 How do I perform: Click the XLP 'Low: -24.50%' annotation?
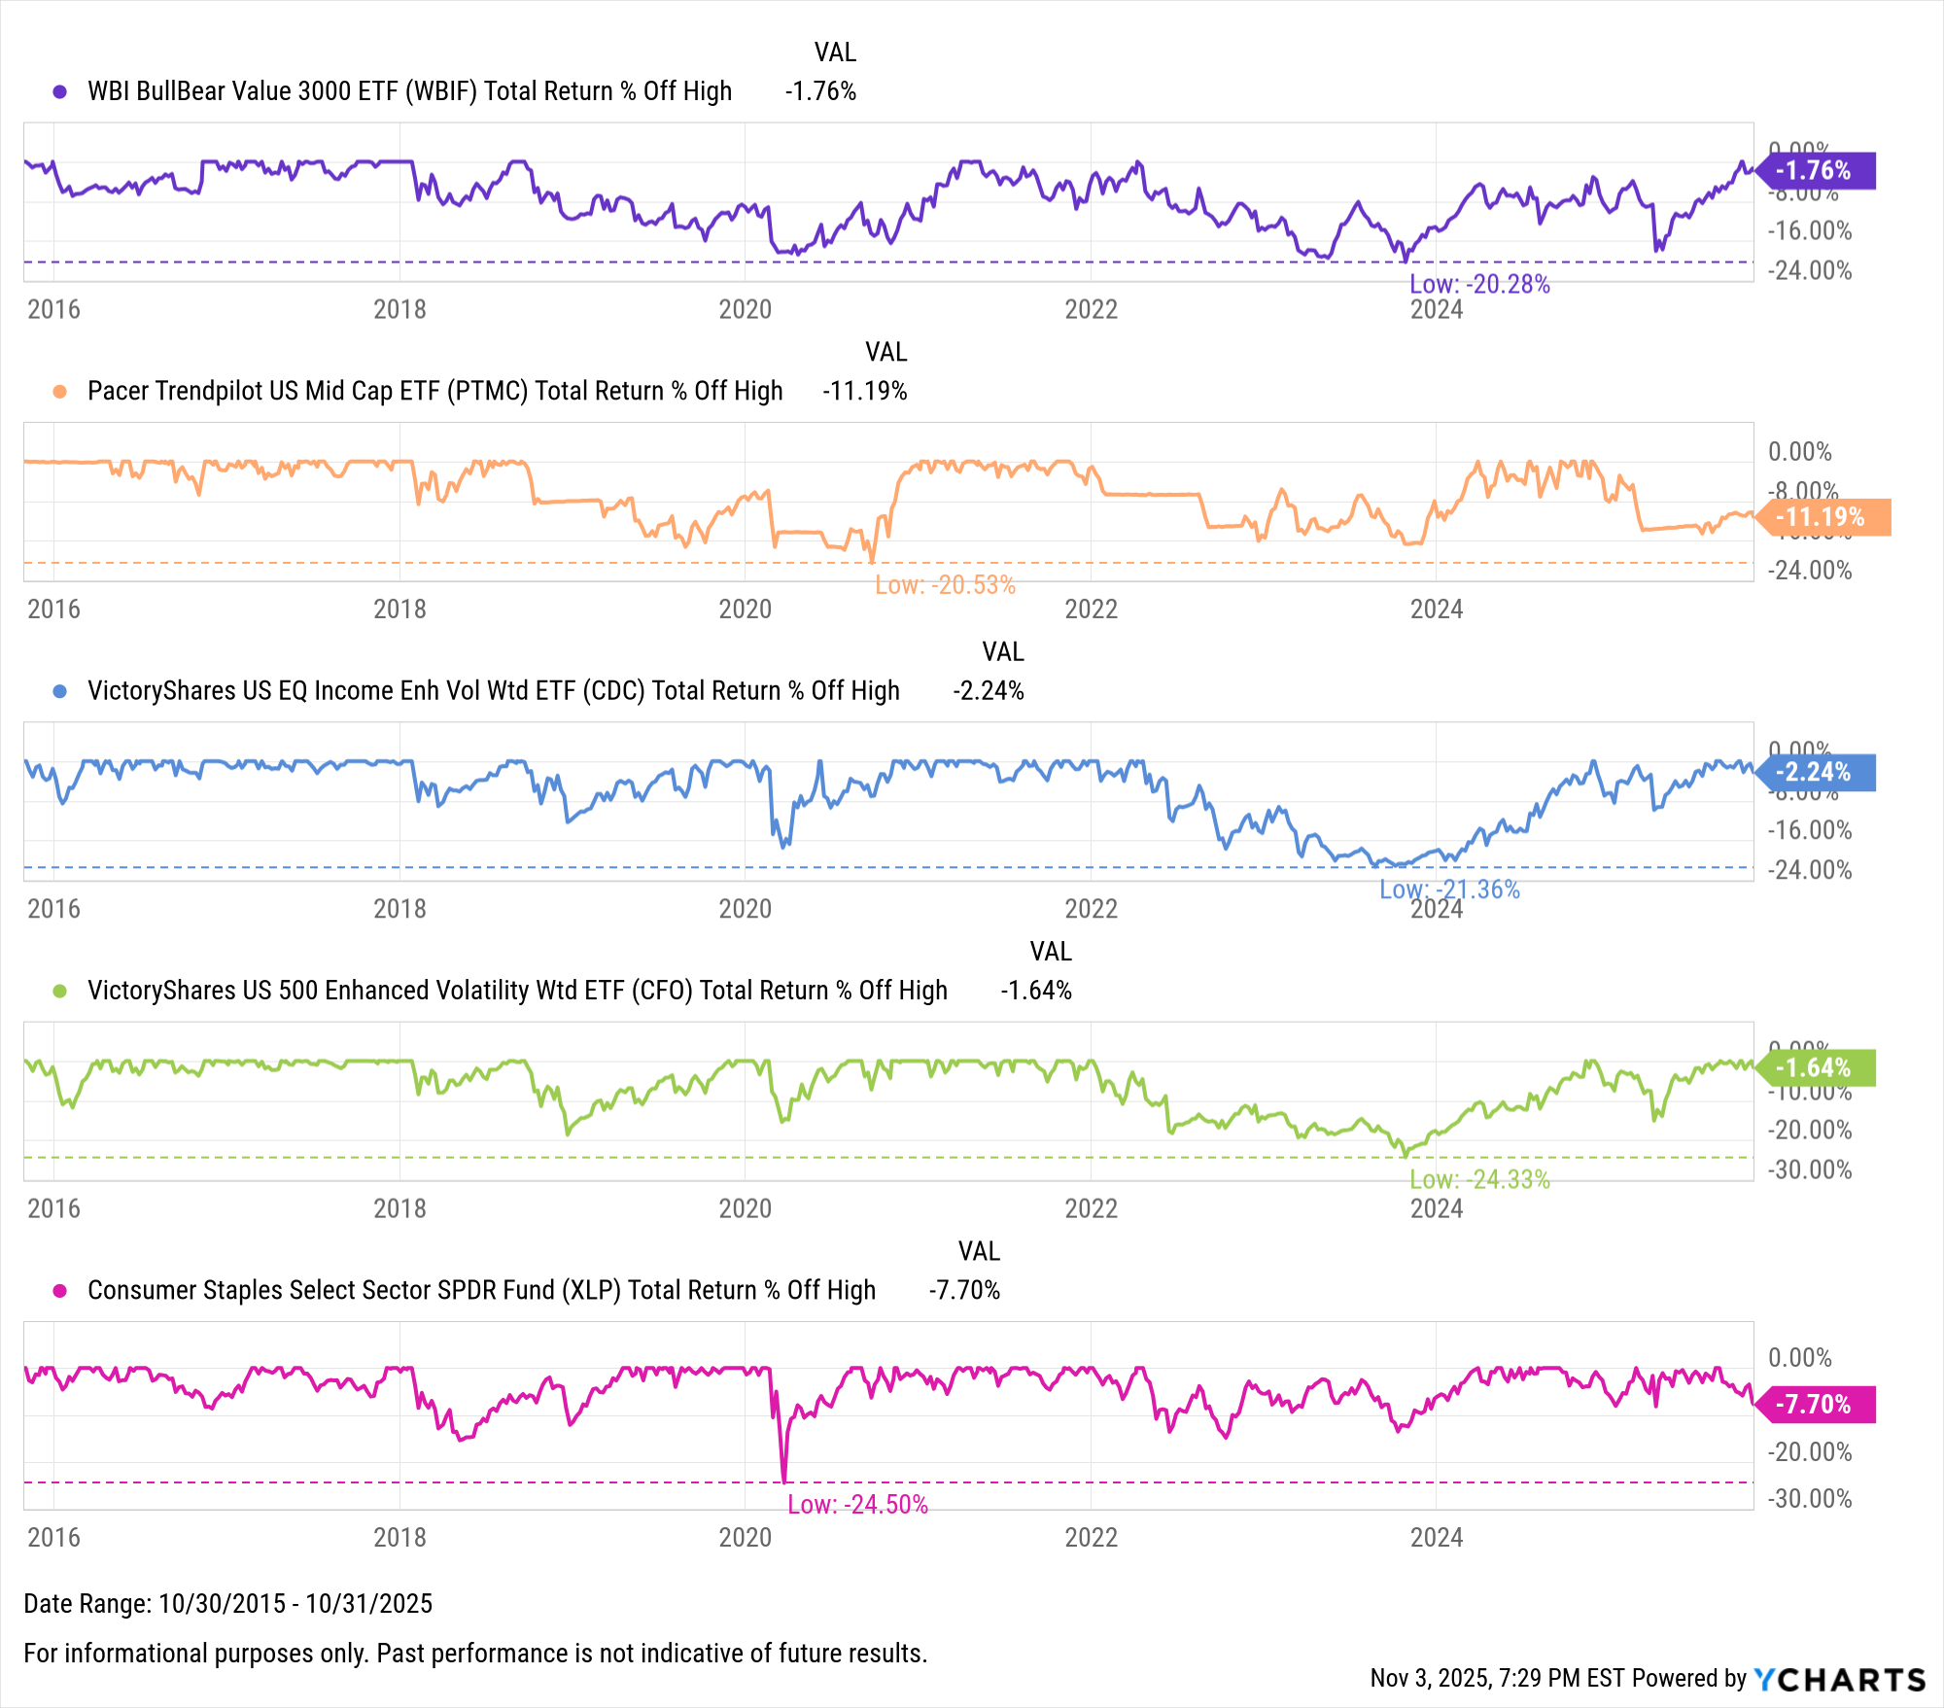pyautogui.click(x=857, y=1505)
